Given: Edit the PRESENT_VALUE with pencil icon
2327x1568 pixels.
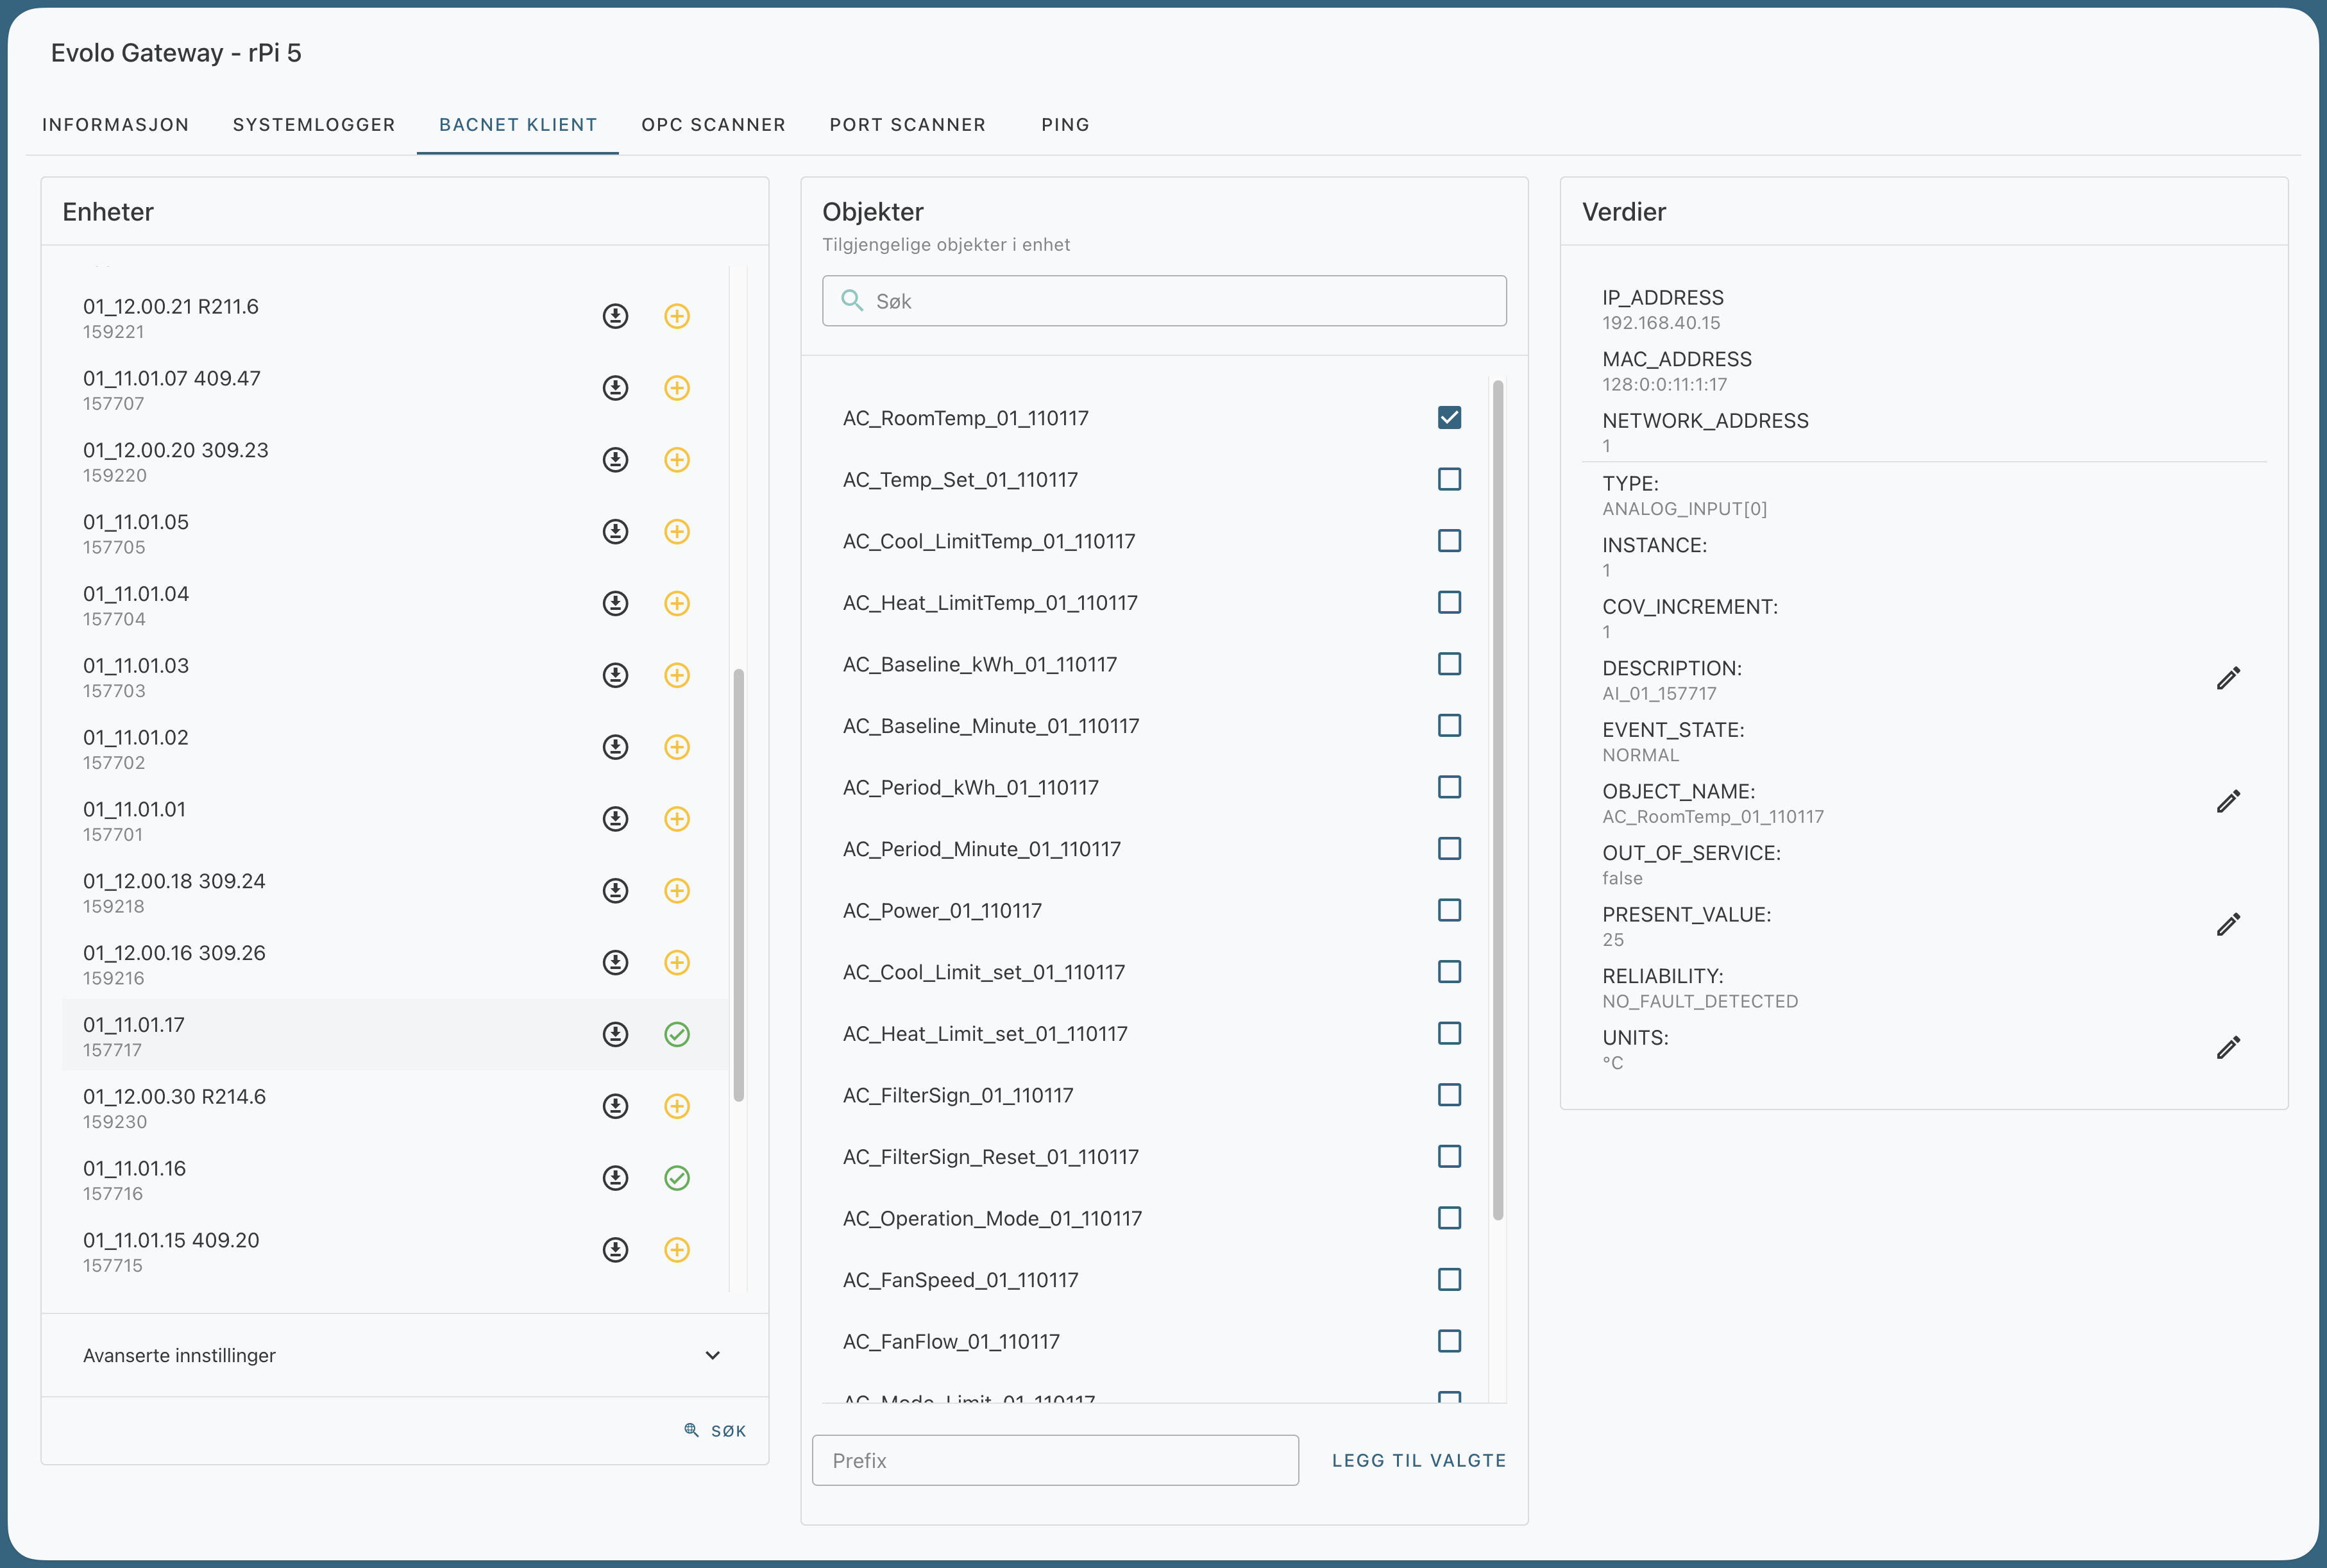Looking at the screenshot, I should point(2228,925).
